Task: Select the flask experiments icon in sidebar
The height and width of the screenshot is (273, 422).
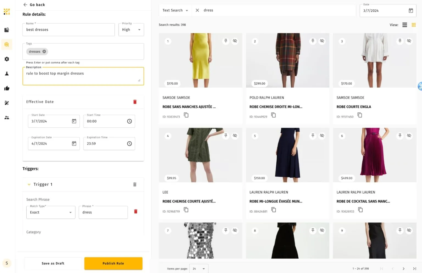Action: point(7,73)
